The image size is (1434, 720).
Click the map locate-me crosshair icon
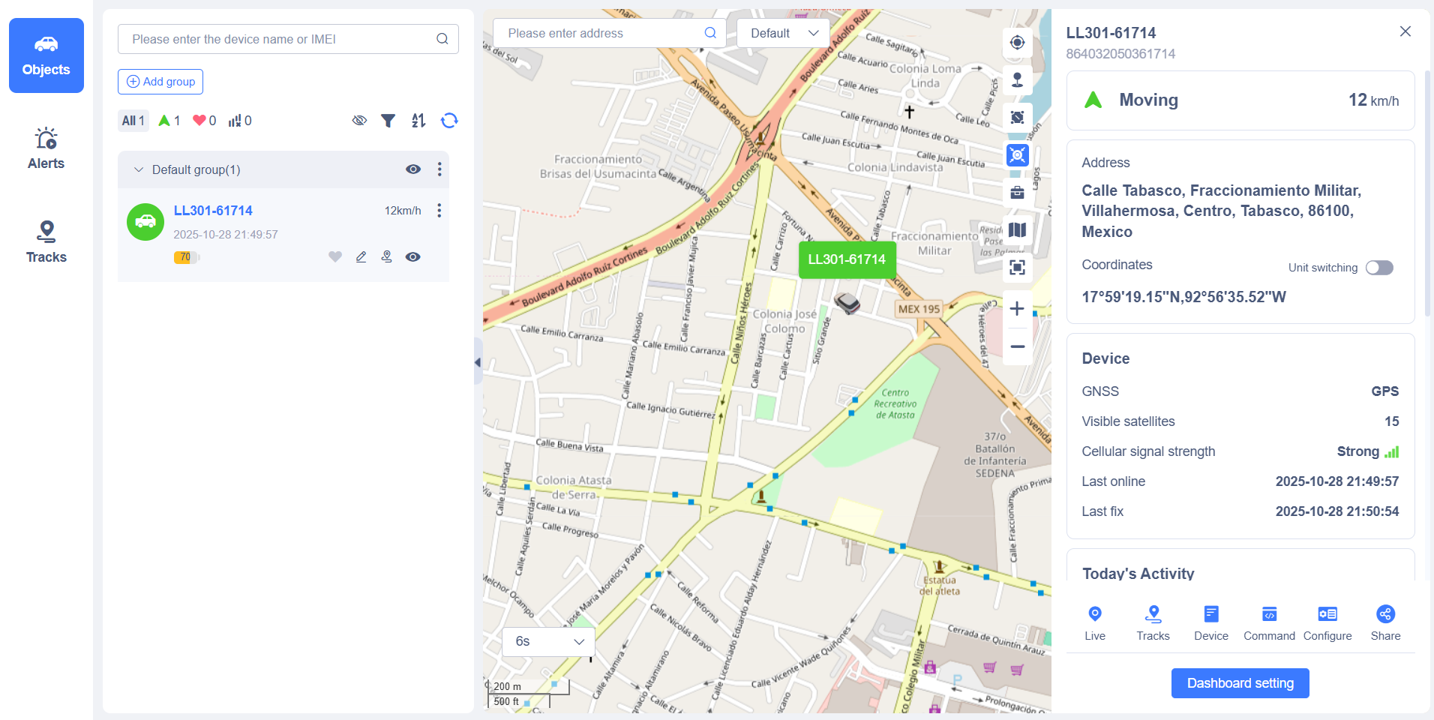click(1017, 43)
